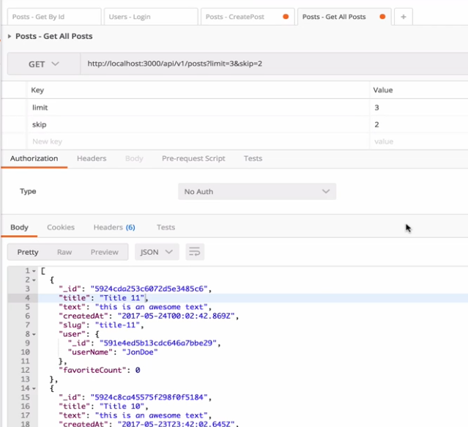Switch response view to Preview

tap(104, 252)
